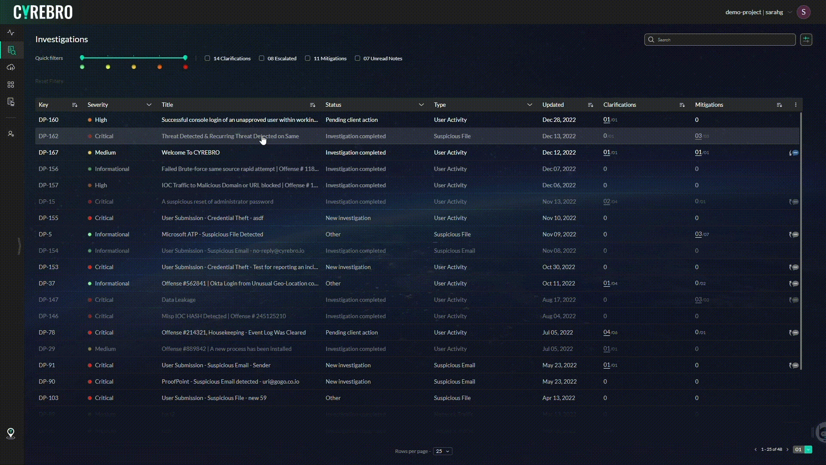Open the cloud upload sidebar icon
Screen dimensions: 826x465
tap(11, 67)
